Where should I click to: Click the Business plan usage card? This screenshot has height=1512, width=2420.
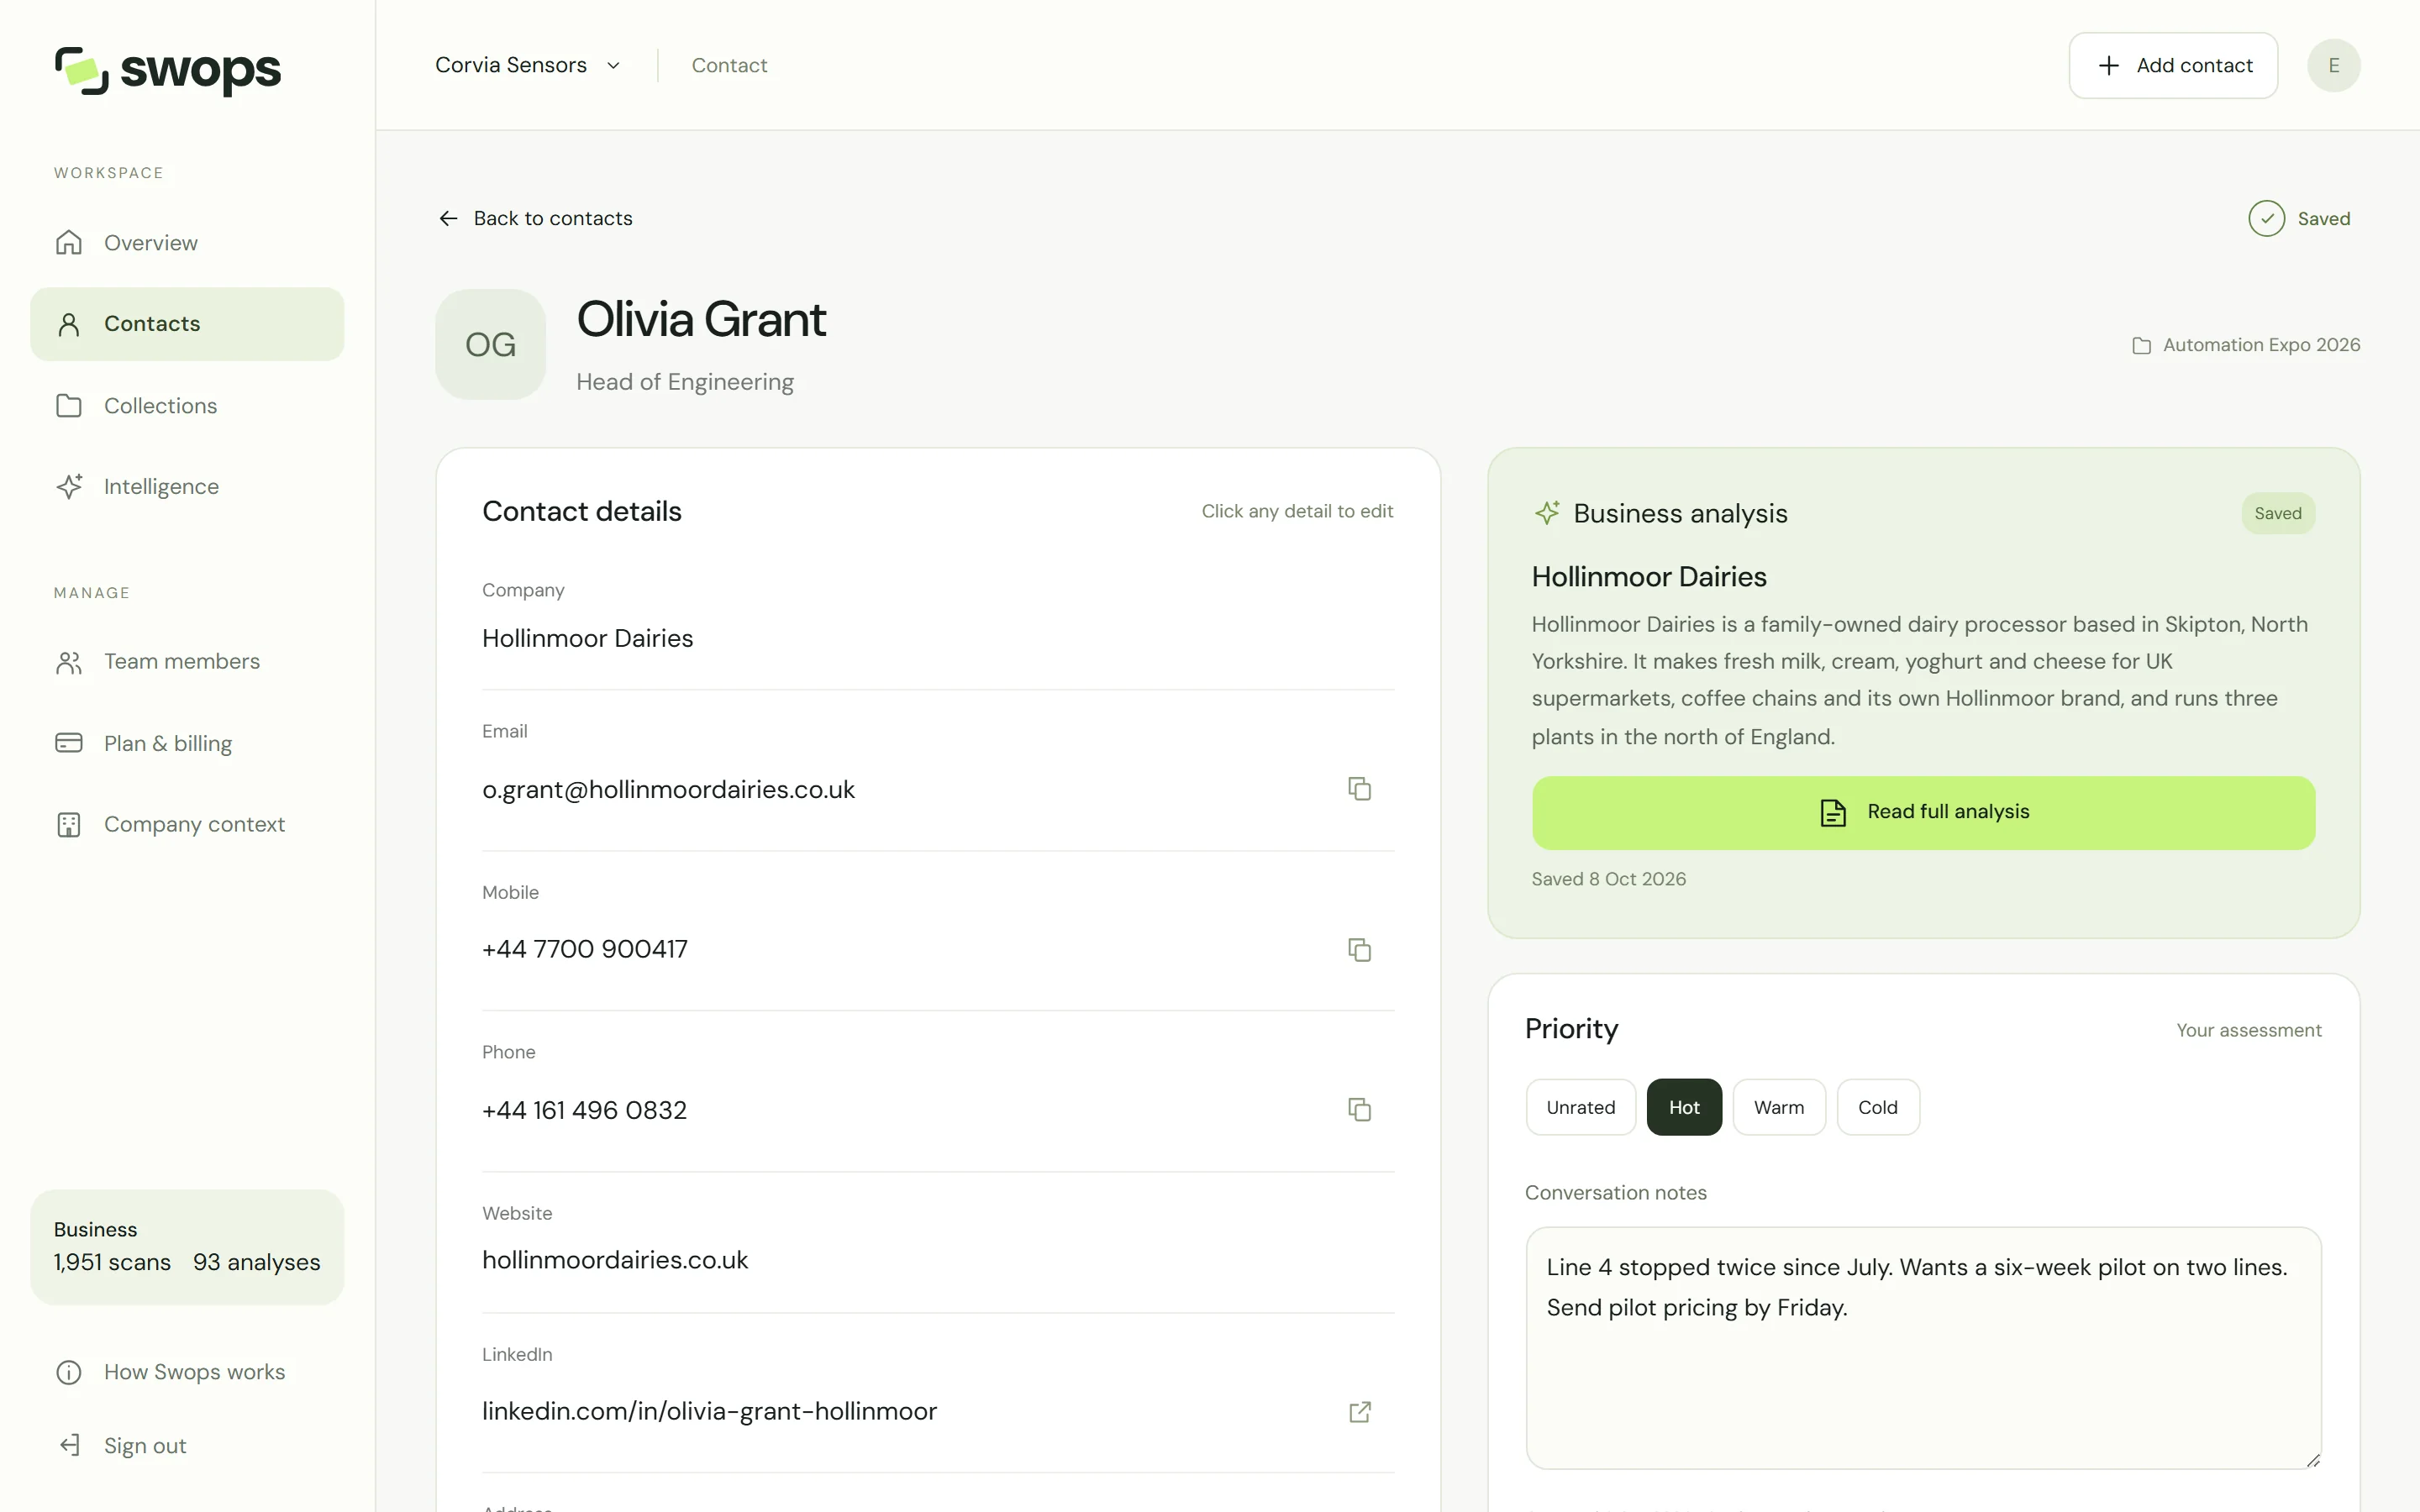[x=187, y=1247]
